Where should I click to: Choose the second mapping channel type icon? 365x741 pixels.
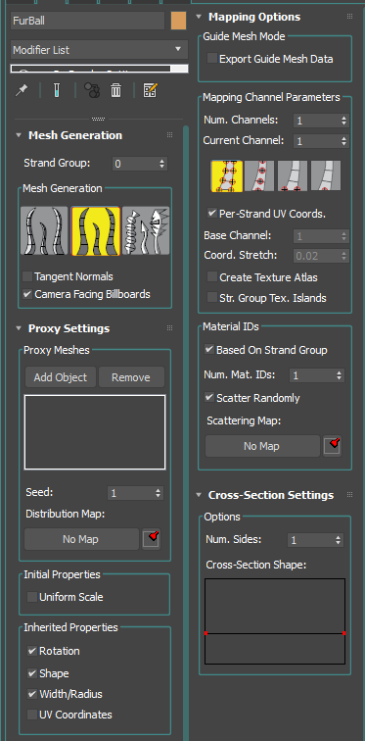click(260, 175)
